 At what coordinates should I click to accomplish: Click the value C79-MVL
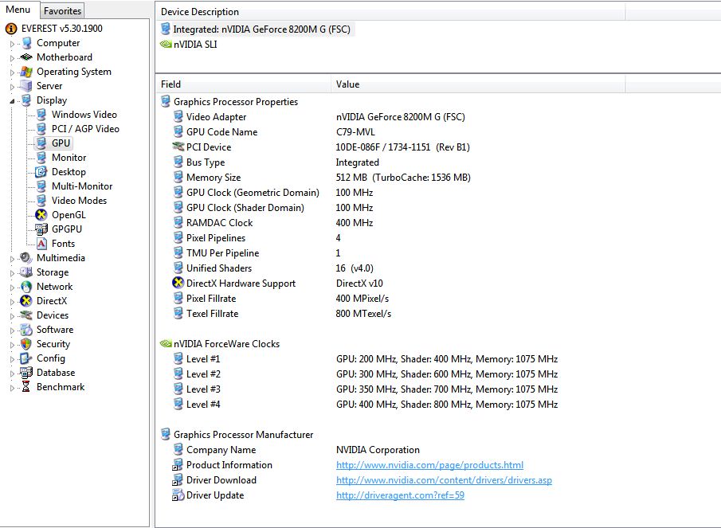coord(355,132)
